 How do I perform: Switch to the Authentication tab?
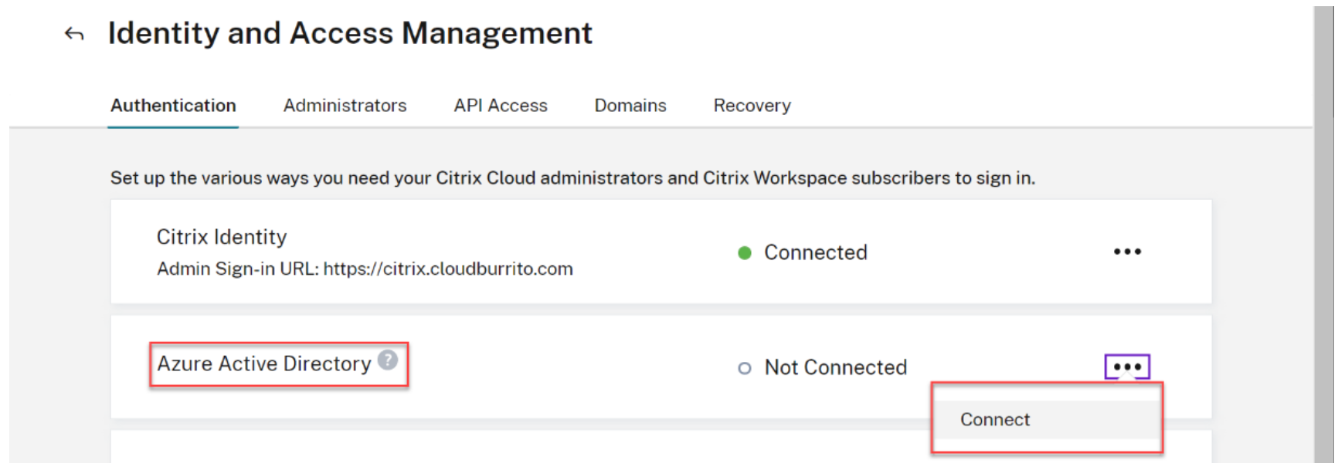coord(173,106)
